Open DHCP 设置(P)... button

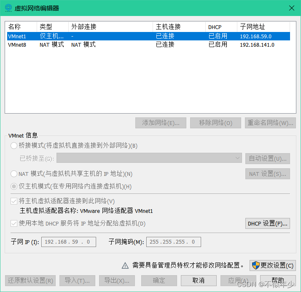click(268, 223)
